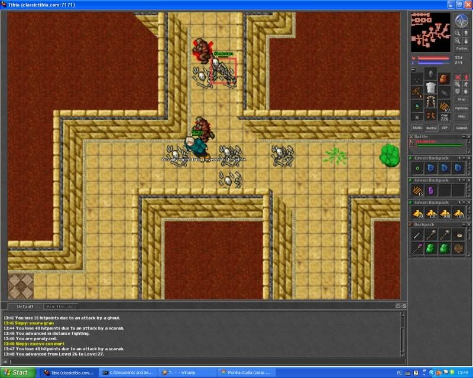The width and height of the screenshot is (473, 378).
Task: Go up one level in bolts Green Backpack
Action: 459,180
